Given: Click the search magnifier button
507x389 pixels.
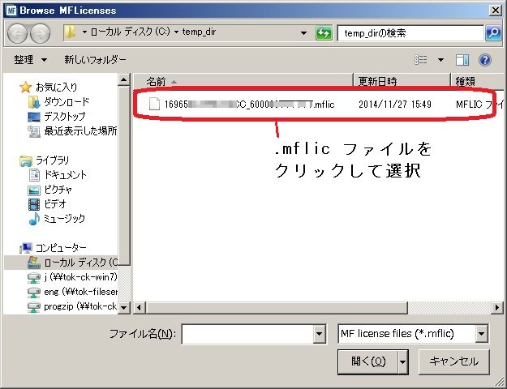Looking at the screenshot, I should click(x=493, y=33).
